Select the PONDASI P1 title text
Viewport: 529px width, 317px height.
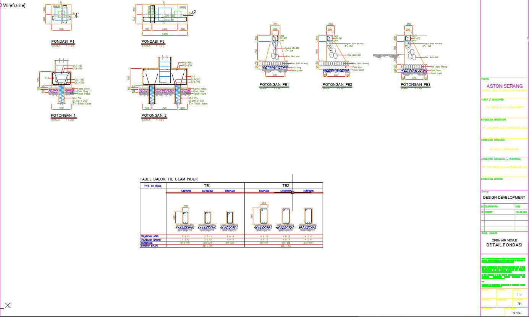[x=63, y=42]
